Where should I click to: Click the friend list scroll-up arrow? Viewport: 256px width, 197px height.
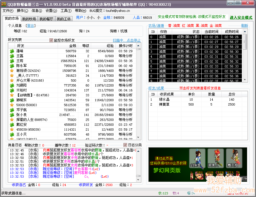pyautogui.click(x=138, y=46)
